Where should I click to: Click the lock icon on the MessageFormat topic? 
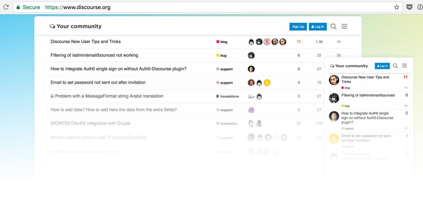pyautogui.click(x=52, y=96)
